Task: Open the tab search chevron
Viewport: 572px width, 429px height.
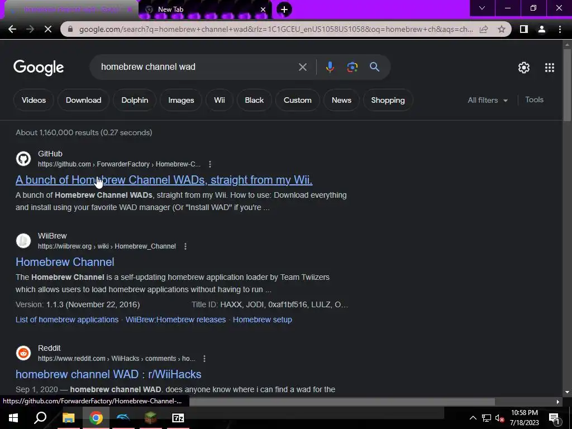Action: (x=482, y=8)
